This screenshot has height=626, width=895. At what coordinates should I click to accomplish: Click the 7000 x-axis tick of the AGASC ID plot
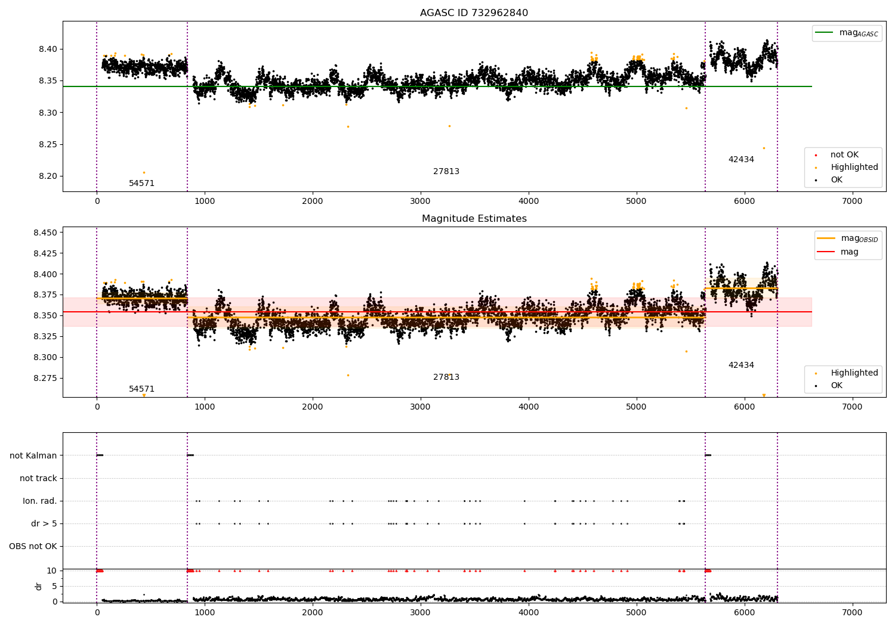[x=852, y=202]
